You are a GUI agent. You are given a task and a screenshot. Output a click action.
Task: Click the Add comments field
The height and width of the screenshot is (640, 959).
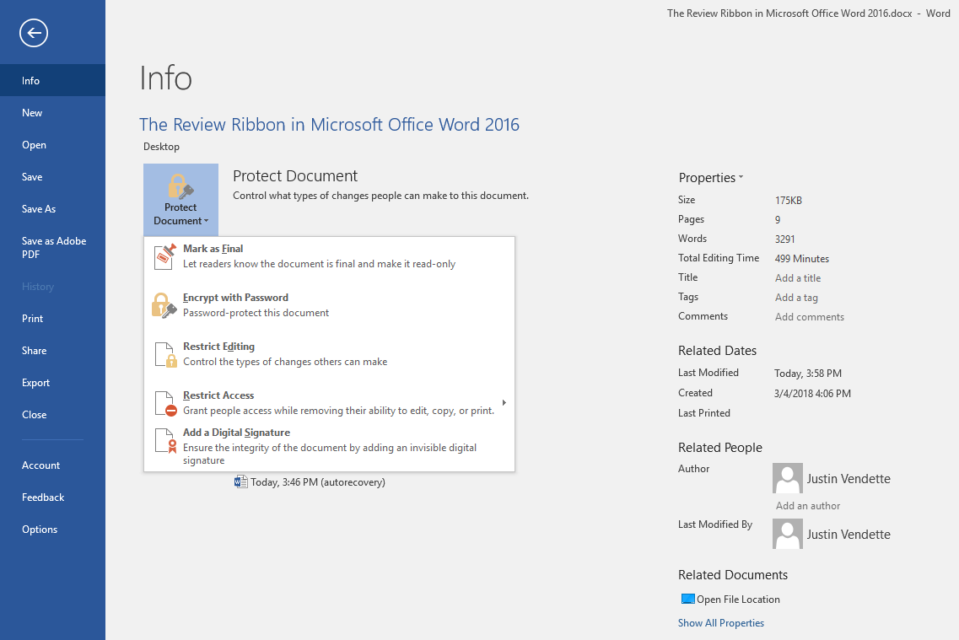tap(809, 317)
